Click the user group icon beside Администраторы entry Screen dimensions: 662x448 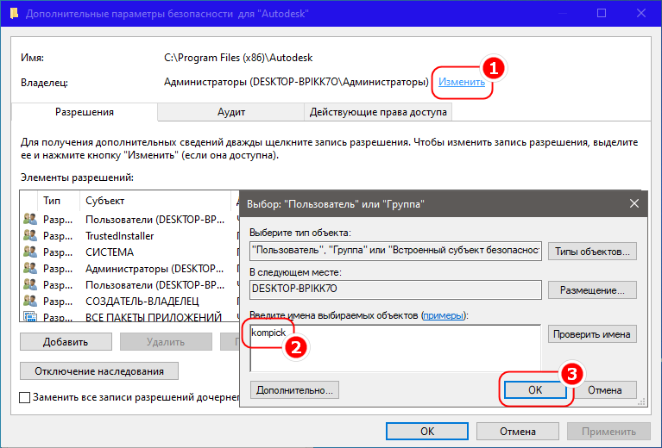tap(30, 268)
